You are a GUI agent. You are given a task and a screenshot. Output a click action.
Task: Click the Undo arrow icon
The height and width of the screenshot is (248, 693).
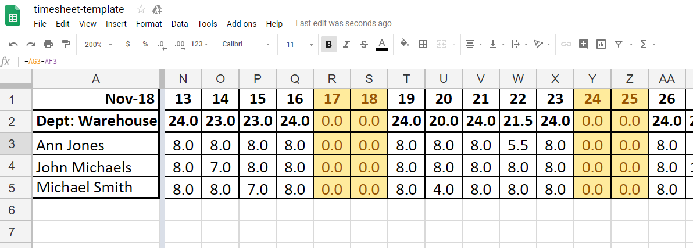coord(13,44)
